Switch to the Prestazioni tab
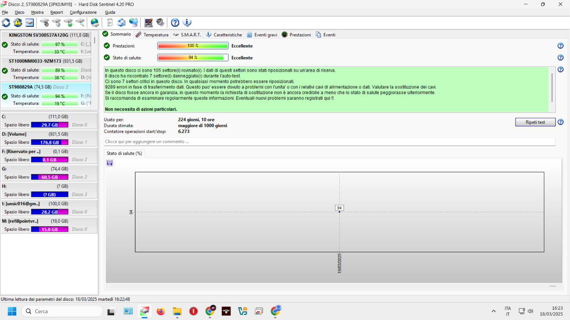Viewport: 570px width, 320px height. click(x=296, y=35)
